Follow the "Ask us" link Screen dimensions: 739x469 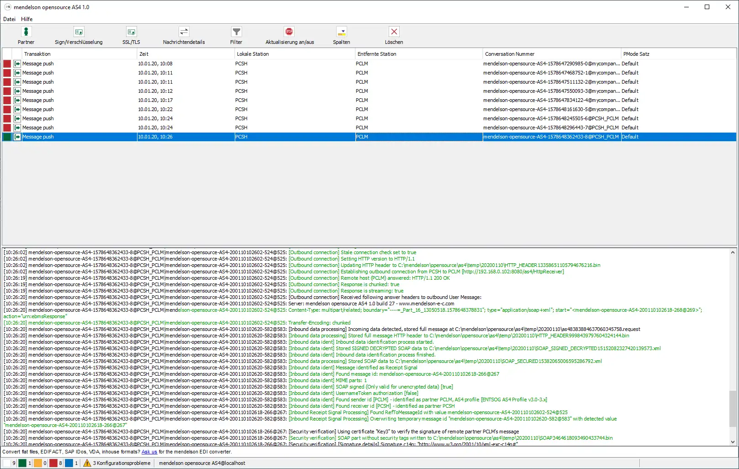149,452
